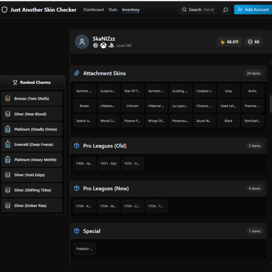
Task: Click the PlayStation platform icon
Action: 111,45
